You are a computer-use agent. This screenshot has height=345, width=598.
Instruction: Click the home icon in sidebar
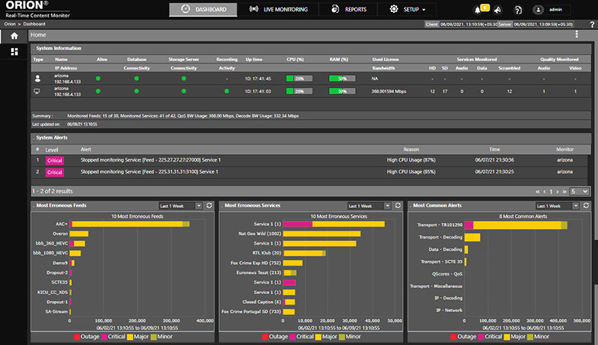pyautogui.click(x=13, y=35)
